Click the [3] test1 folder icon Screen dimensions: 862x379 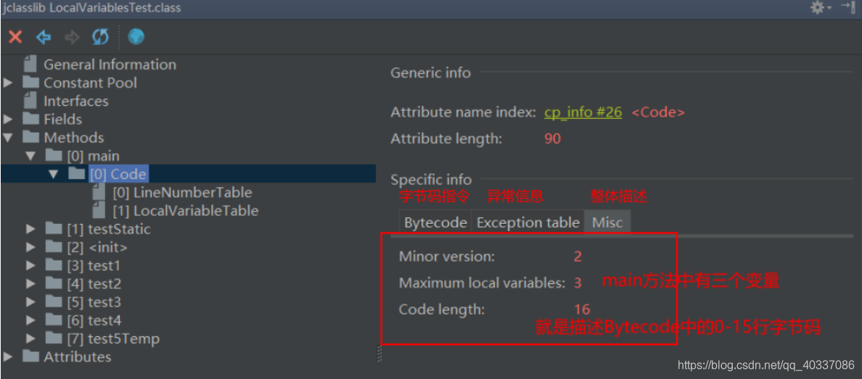(x=54, y=265)
